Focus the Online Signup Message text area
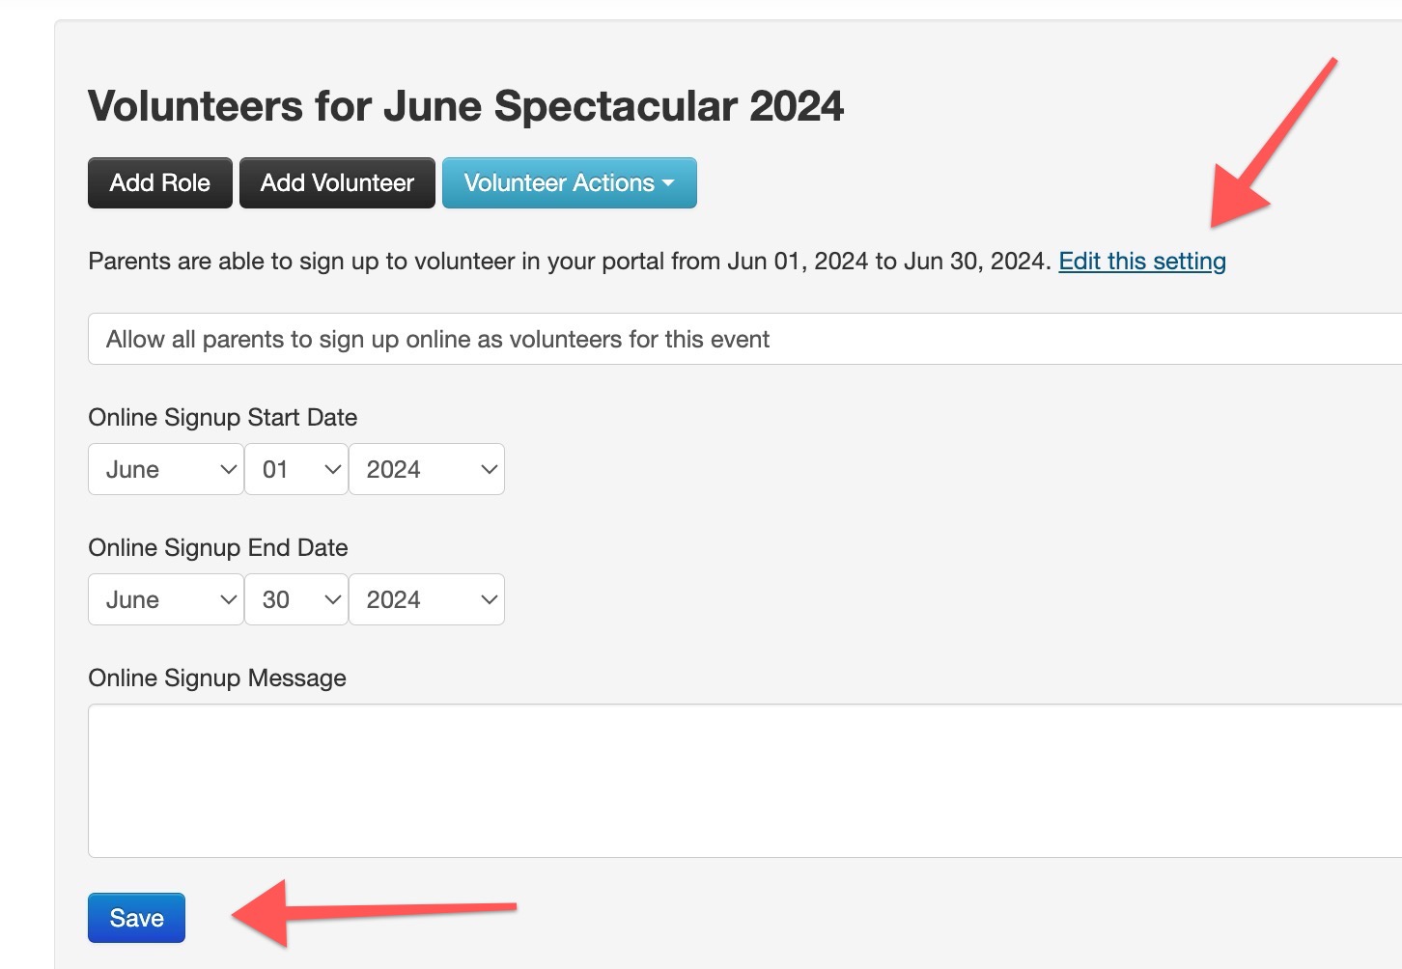 pyautogui.click(x=744, y=781)
